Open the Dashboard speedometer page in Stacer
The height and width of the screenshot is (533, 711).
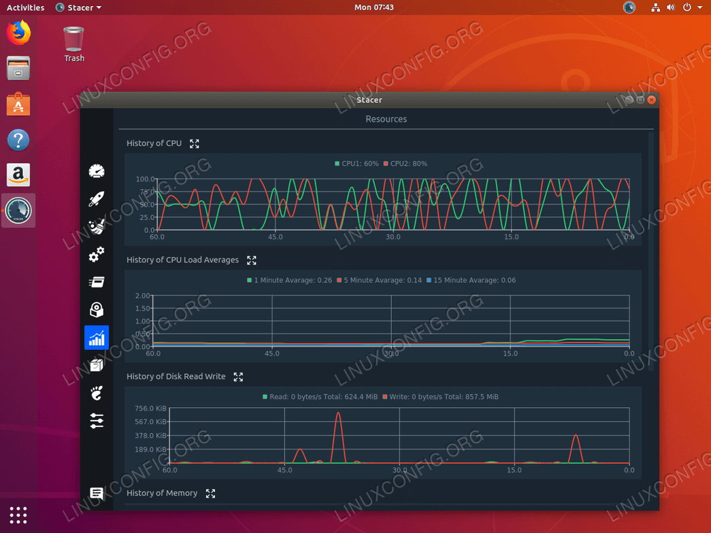pos(97,171)
